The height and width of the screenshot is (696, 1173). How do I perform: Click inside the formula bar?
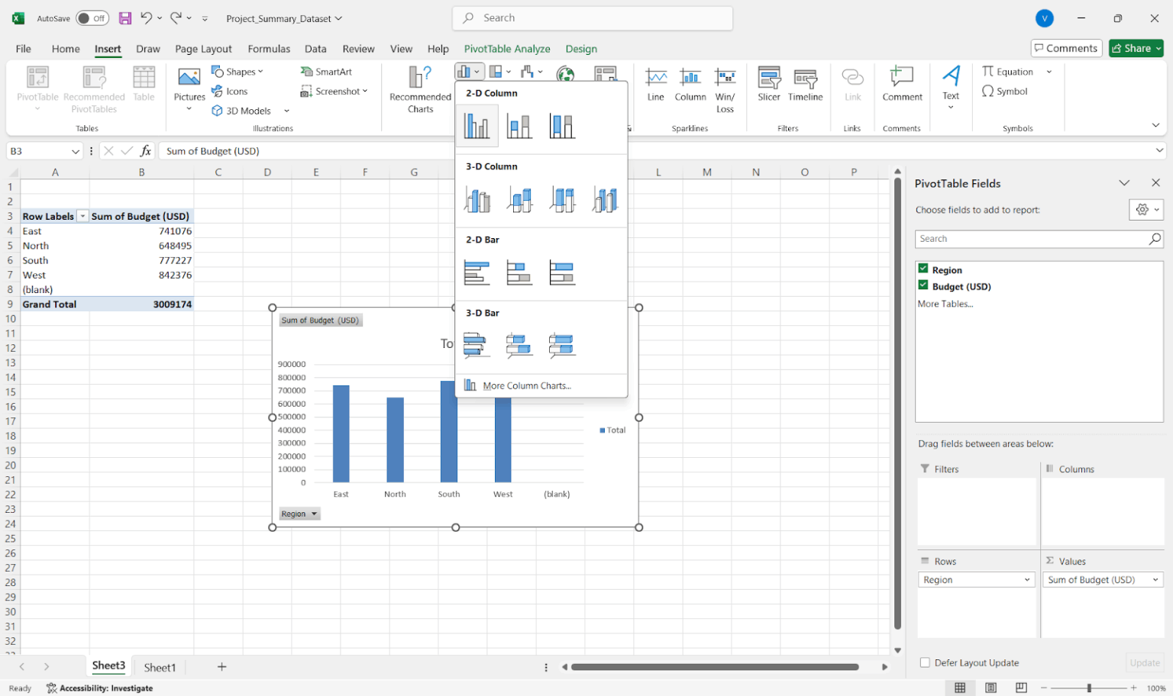click(305, 150)
